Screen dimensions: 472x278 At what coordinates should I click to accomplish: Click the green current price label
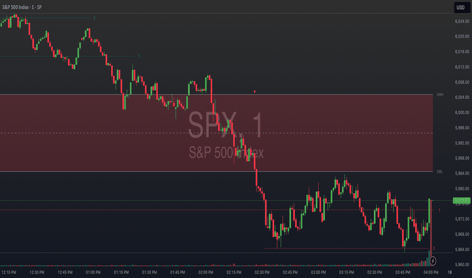[461, 201]
